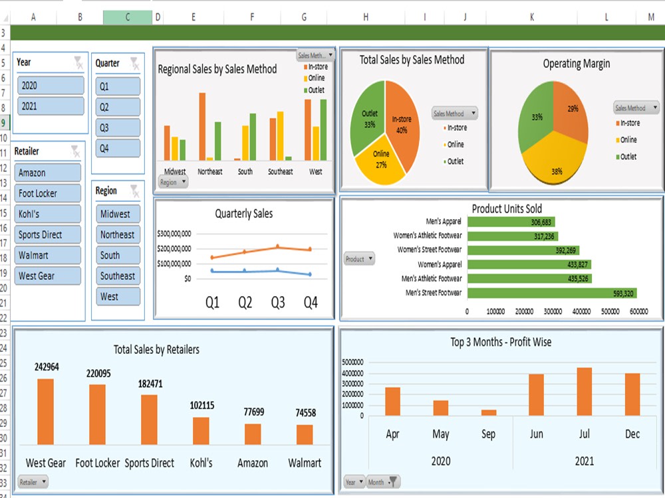
Task: Select West in the Region slicer
Action: 118,296
